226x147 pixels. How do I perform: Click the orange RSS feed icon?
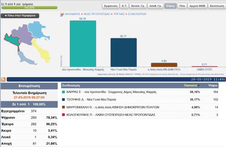[3, 79]
